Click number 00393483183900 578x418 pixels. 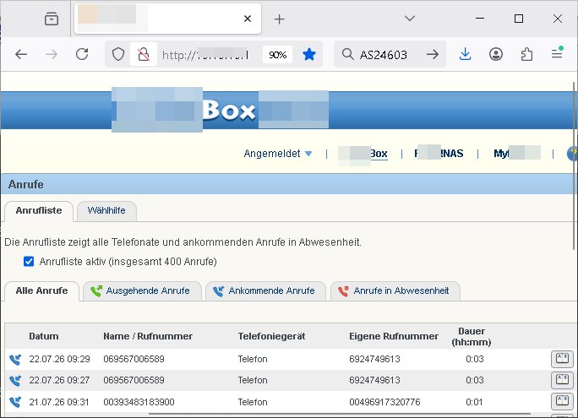(x=139, y=402)
